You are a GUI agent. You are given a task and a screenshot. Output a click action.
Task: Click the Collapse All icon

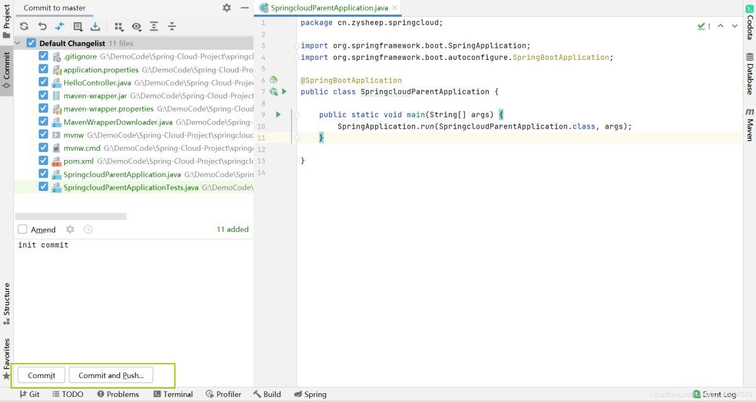coord(171,26)
